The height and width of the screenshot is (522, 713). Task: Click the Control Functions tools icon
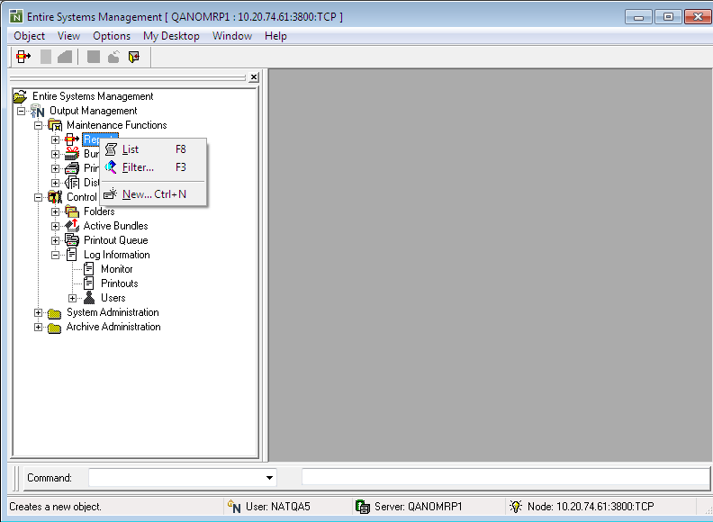coord(55,197)
